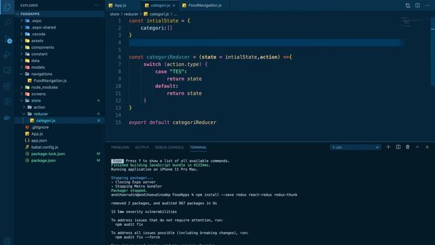This screenshot has height=245, width=435.
Task: Click 'reducer' breadcrumb segment
Action: [131, 14]
